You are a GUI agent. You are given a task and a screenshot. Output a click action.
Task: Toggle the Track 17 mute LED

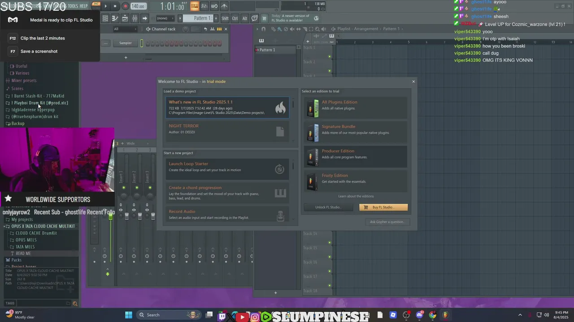[x=330, y=285]
